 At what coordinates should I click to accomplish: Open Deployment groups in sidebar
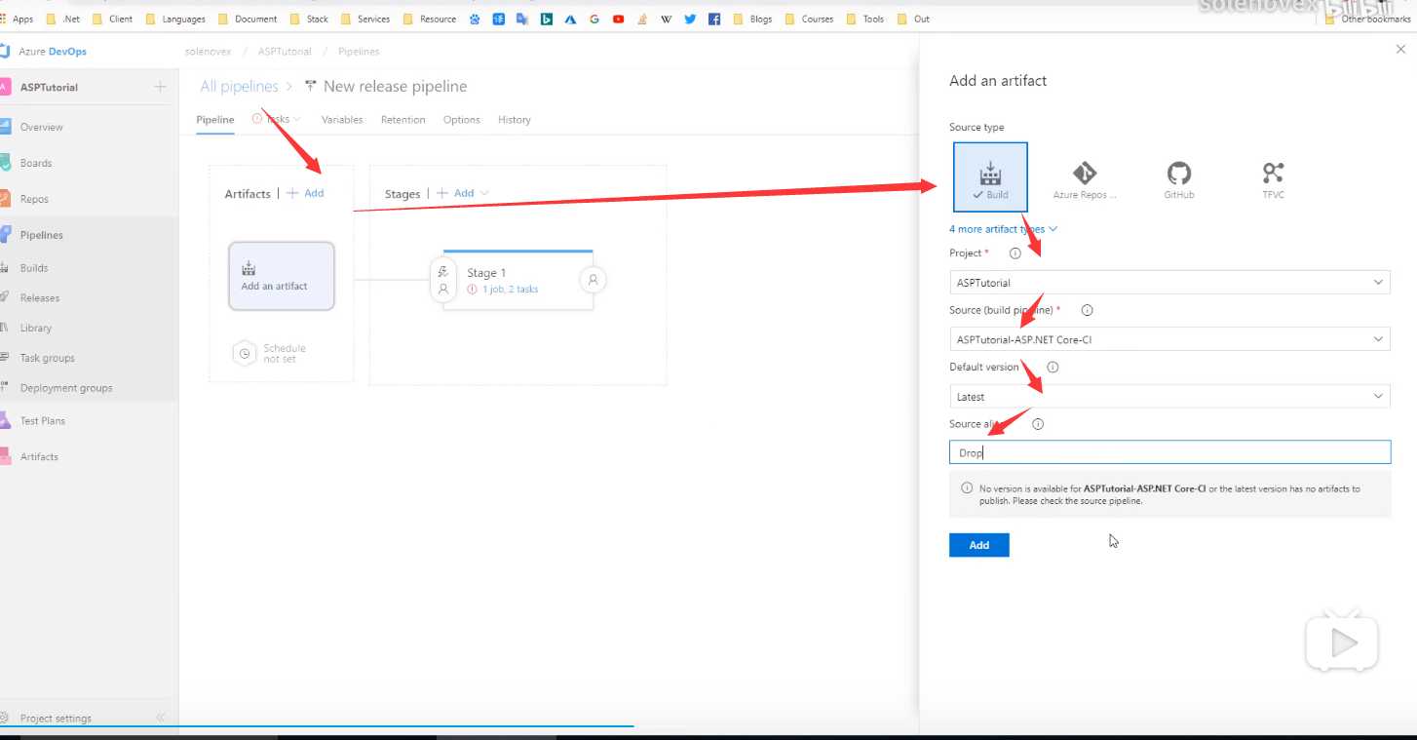[66, 388]
